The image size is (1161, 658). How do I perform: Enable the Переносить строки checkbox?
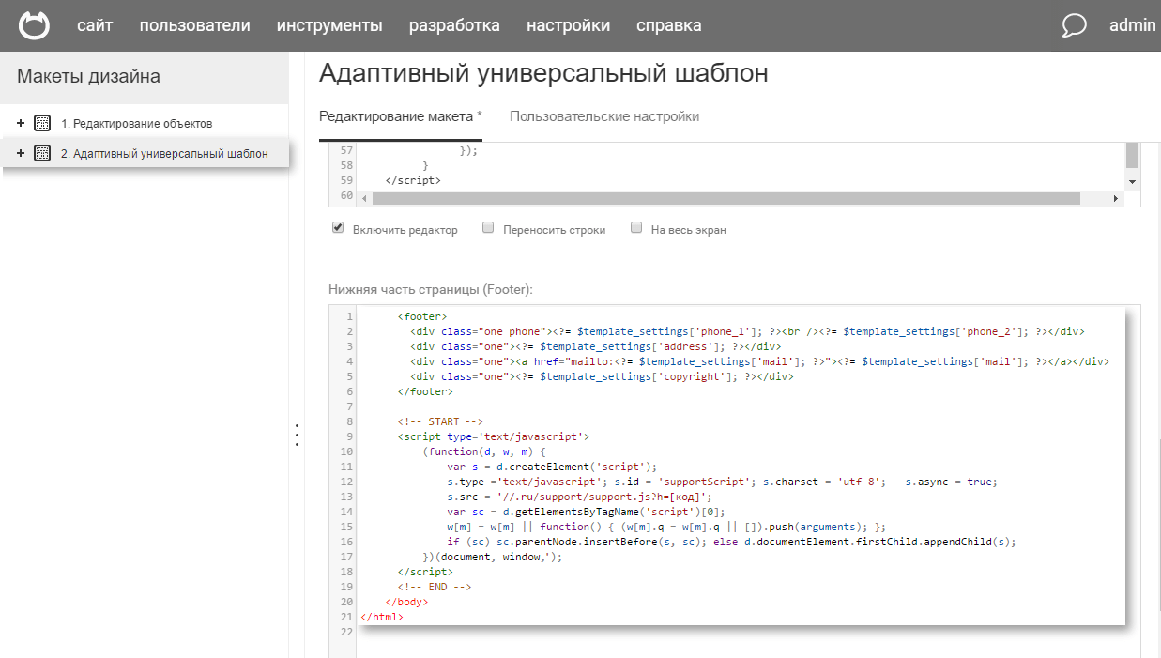tap(488, 228)
